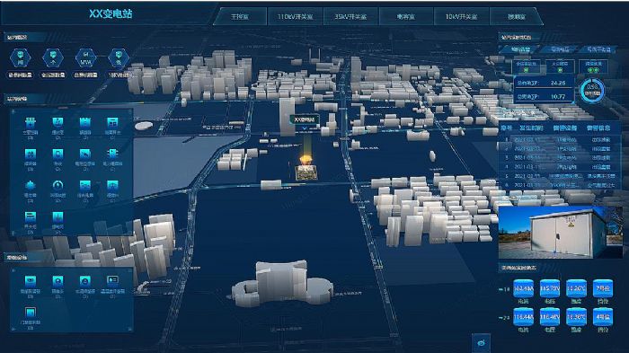
Task: Click the first hexagon icon under station overview
Action: [x=20, y=58]
